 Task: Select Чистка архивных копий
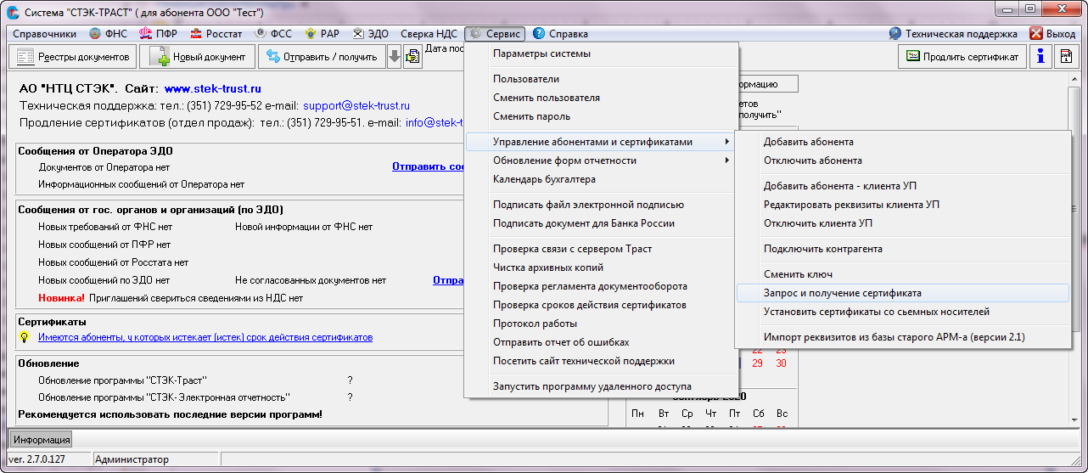602,267
